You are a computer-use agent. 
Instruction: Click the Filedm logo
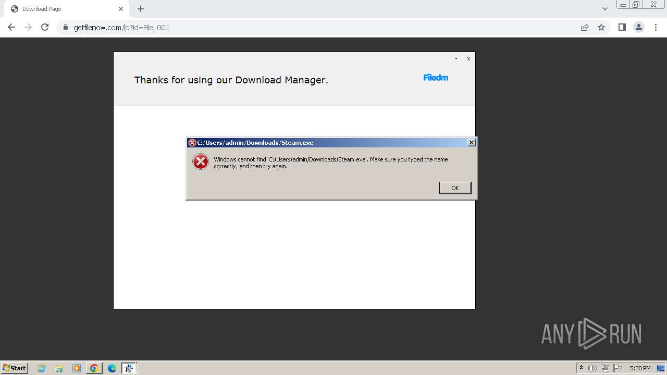436,78
